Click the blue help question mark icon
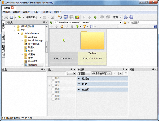The height and width of the screenshot is (121, 159). pyautogui.click(x=131, y=17)
